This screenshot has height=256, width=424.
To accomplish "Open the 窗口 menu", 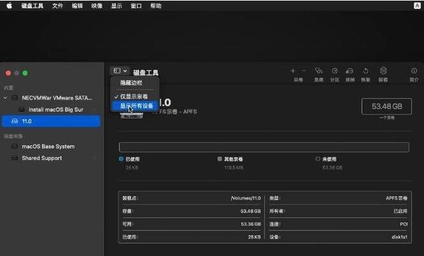I will coord(136,6).
